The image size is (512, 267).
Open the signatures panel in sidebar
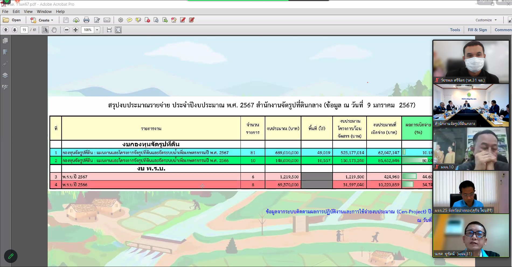pyautogui.click(x=5, y=87)
